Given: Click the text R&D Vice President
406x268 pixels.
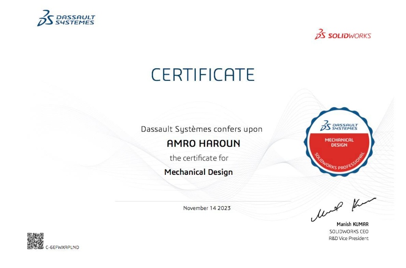Looking at the screenshot, I should pyautogui.click(x=348, y=238).
